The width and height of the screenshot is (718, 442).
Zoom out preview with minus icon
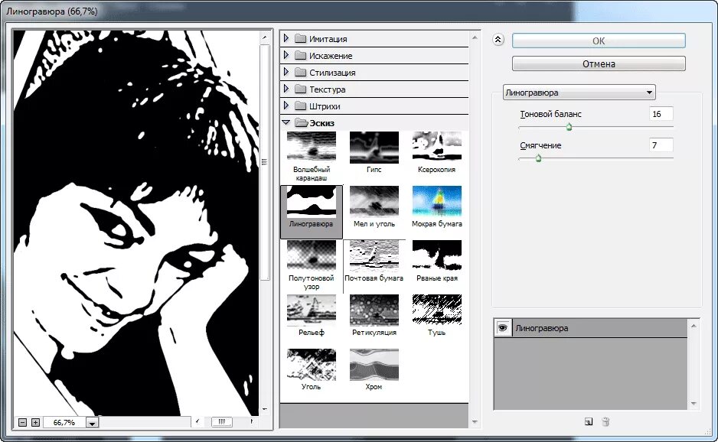tap(22, 422)
